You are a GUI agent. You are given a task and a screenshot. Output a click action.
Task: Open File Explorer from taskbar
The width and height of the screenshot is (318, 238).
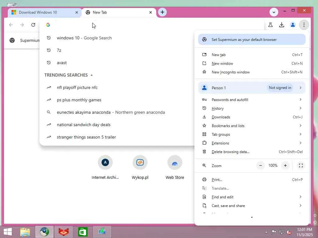coord(25,232)
